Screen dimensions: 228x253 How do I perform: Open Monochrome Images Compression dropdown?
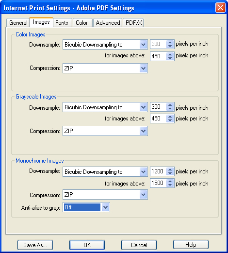click(x=105, y=194)
